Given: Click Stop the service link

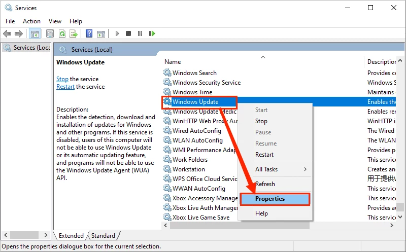Looking at the screenshot, I should point(62,79).
